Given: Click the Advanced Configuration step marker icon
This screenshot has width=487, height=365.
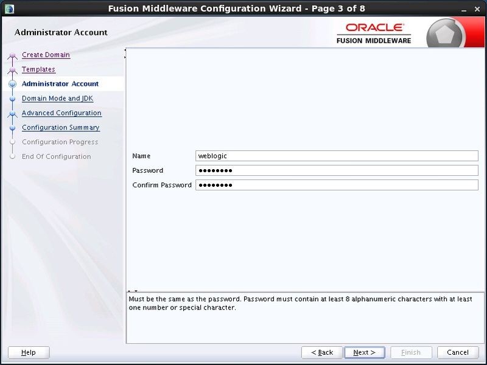Looking at the screenshot, I should point(12,114).
